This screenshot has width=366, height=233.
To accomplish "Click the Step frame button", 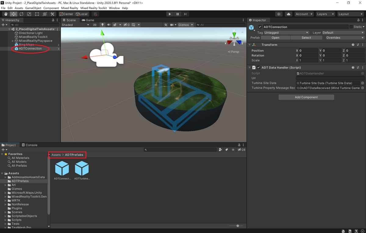I will (x=185, y=14).
